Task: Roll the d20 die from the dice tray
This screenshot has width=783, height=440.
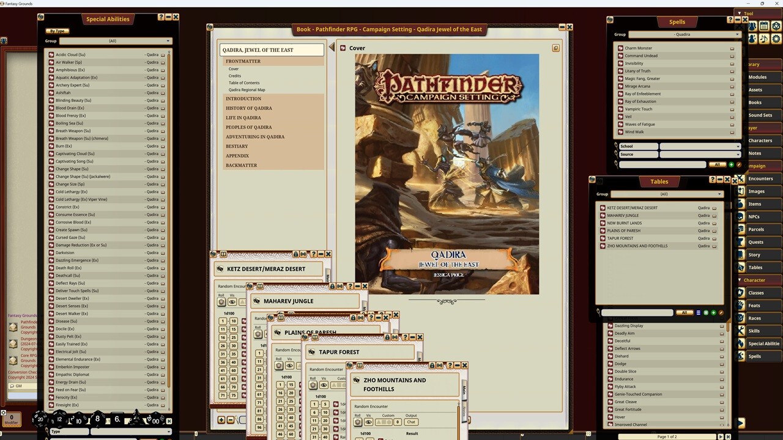Action: pyautogui.click(x=40, y=419)
